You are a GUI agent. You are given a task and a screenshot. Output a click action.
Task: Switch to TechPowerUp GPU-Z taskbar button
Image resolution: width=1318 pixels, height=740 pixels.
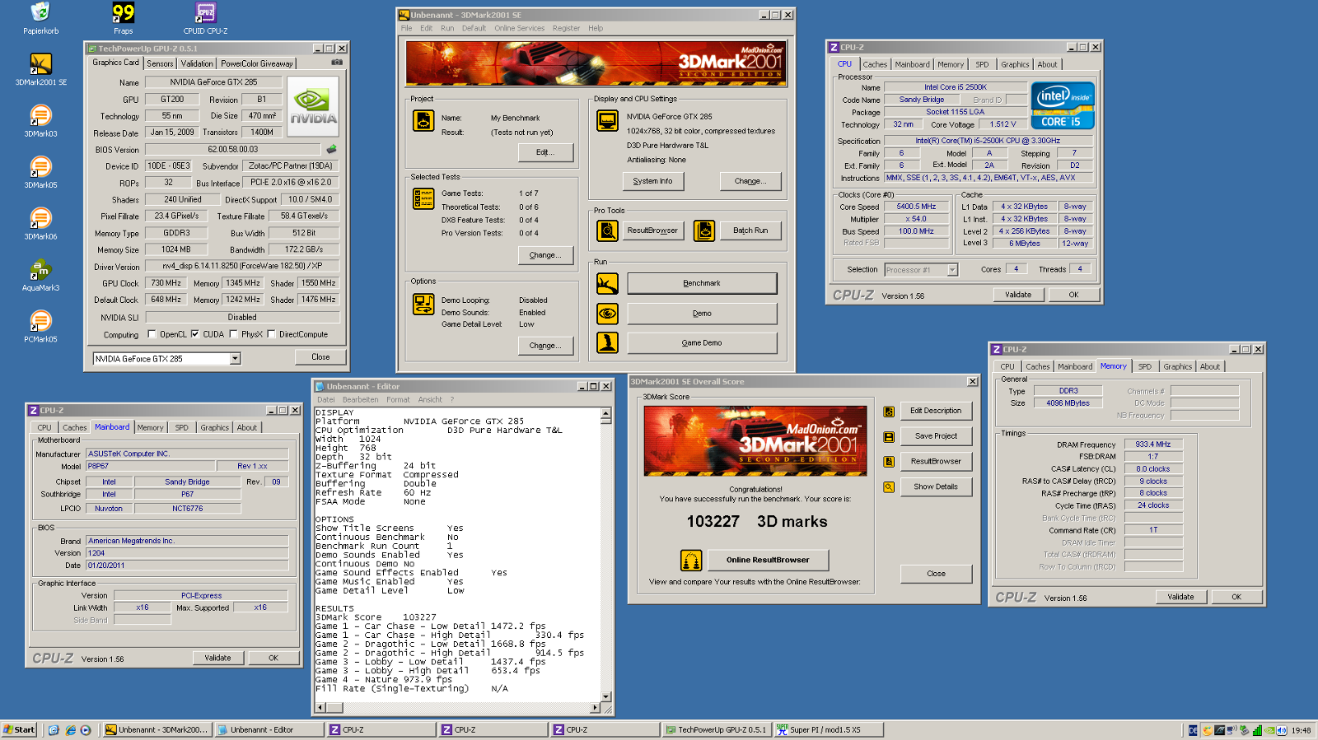716,730
